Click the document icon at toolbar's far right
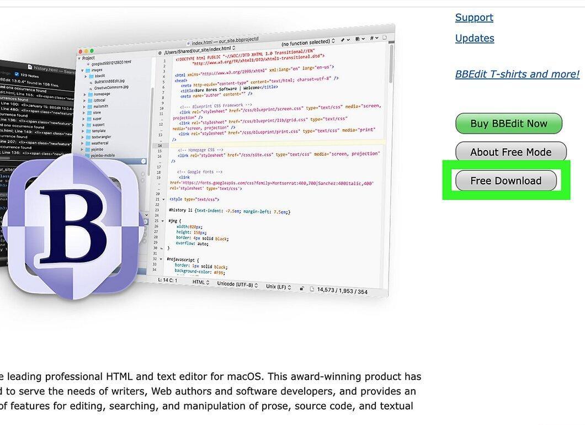 pos(385,37)
